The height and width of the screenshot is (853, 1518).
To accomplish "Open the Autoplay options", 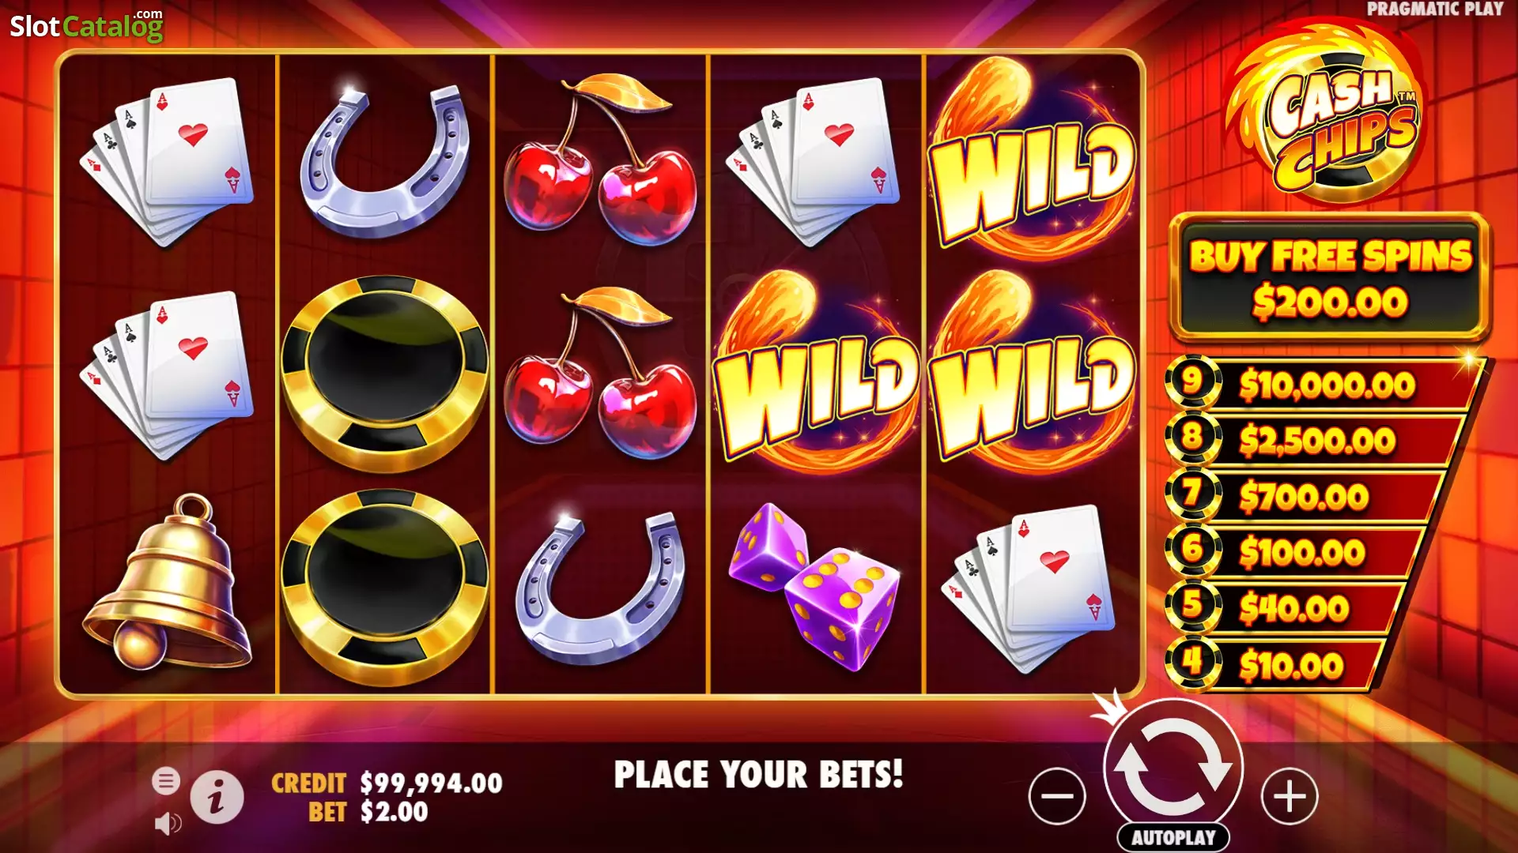I will point(1173,837).
